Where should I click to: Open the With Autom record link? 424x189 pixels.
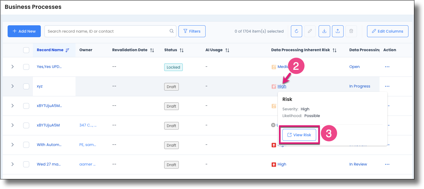(49, 145)
